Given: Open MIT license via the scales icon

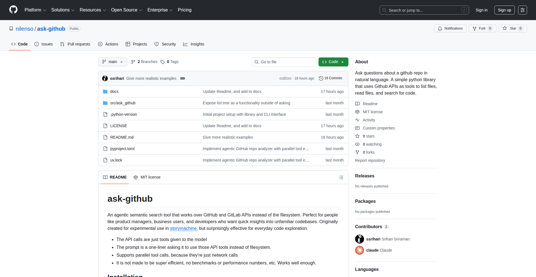Looking at the screenshot, I should click(357, 112).
